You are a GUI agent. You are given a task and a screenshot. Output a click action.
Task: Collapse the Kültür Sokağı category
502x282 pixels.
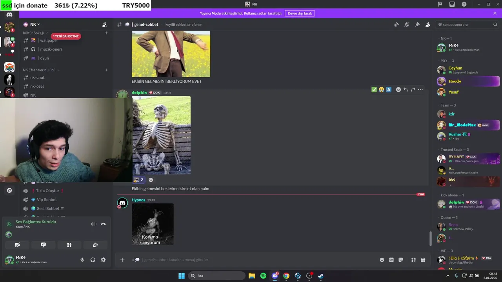click(35, 33)
